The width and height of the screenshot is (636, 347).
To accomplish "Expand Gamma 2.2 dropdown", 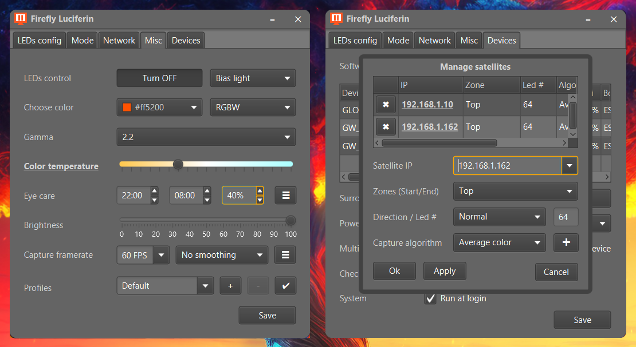I will click(x=206, y=137).
